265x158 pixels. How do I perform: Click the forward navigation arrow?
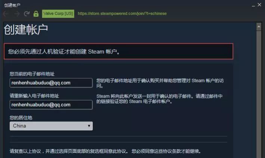point(17,14)
